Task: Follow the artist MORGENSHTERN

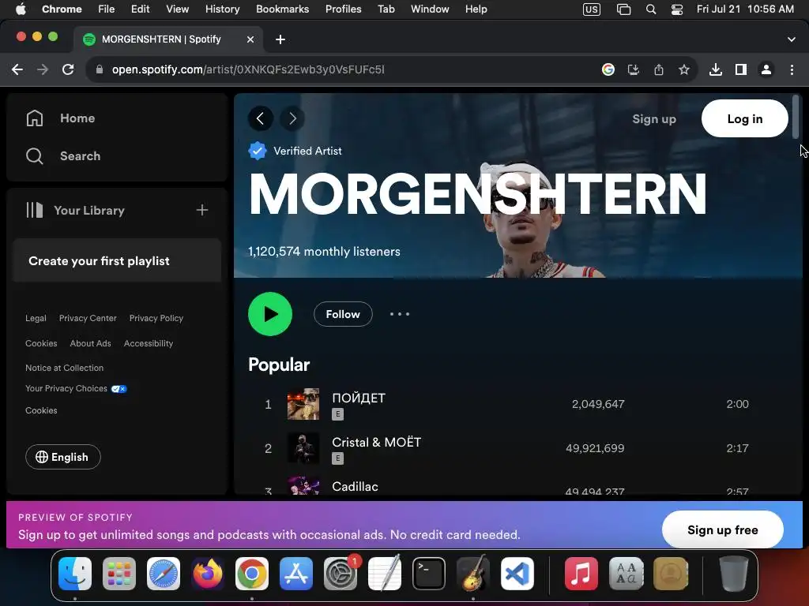Action: tap(343, 314)
